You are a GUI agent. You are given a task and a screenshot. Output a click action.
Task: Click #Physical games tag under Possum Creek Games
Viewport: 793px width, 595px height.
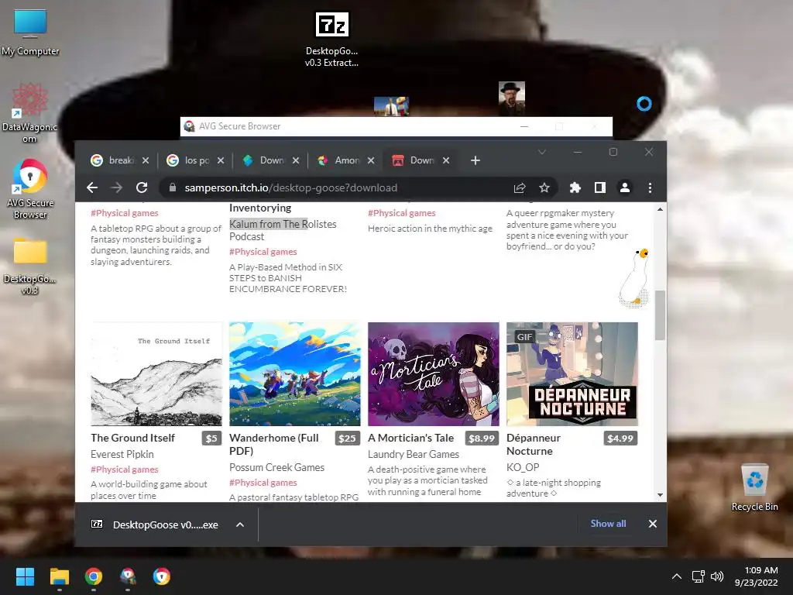pyautogui.click(x=263, y=483)
